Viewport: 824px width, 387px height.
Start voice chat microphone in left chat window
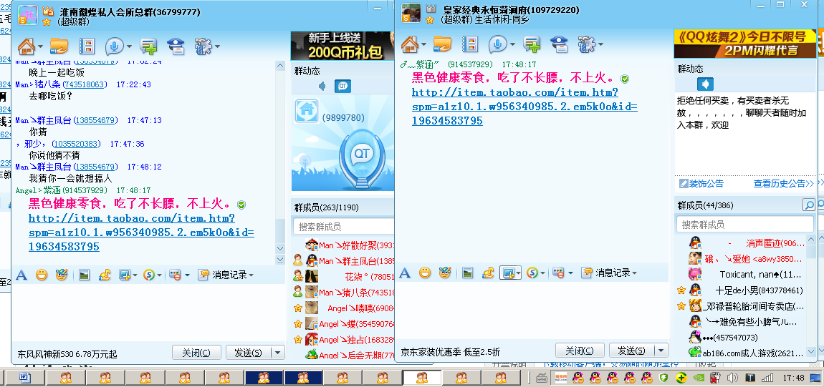(x=114, y=46)
